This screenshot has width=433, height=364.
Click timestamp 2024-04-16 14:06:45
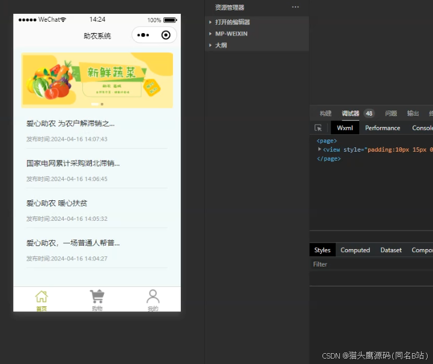(x=79, y=179)
